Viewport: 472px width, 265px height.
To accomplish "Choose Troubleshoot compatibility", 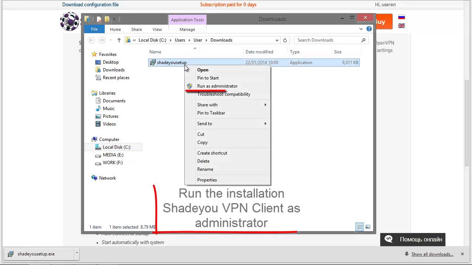I will 228,94.
